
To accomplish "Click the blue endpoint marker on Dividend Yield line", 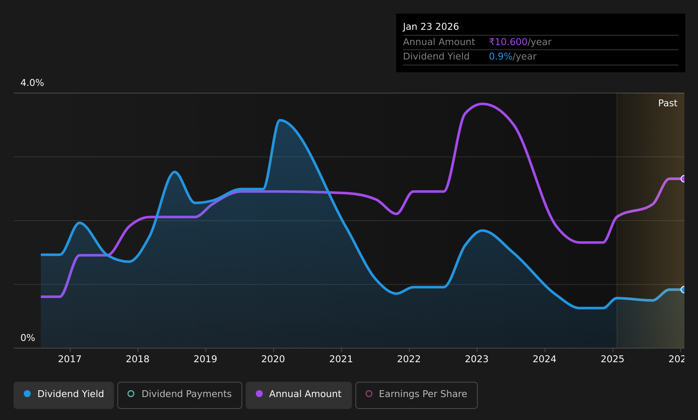I will (684, 289).
